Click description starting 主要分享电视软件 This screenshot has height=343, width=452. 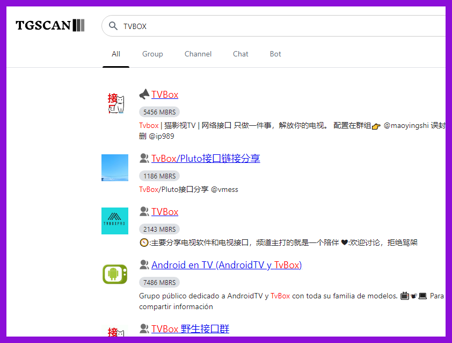279,242
